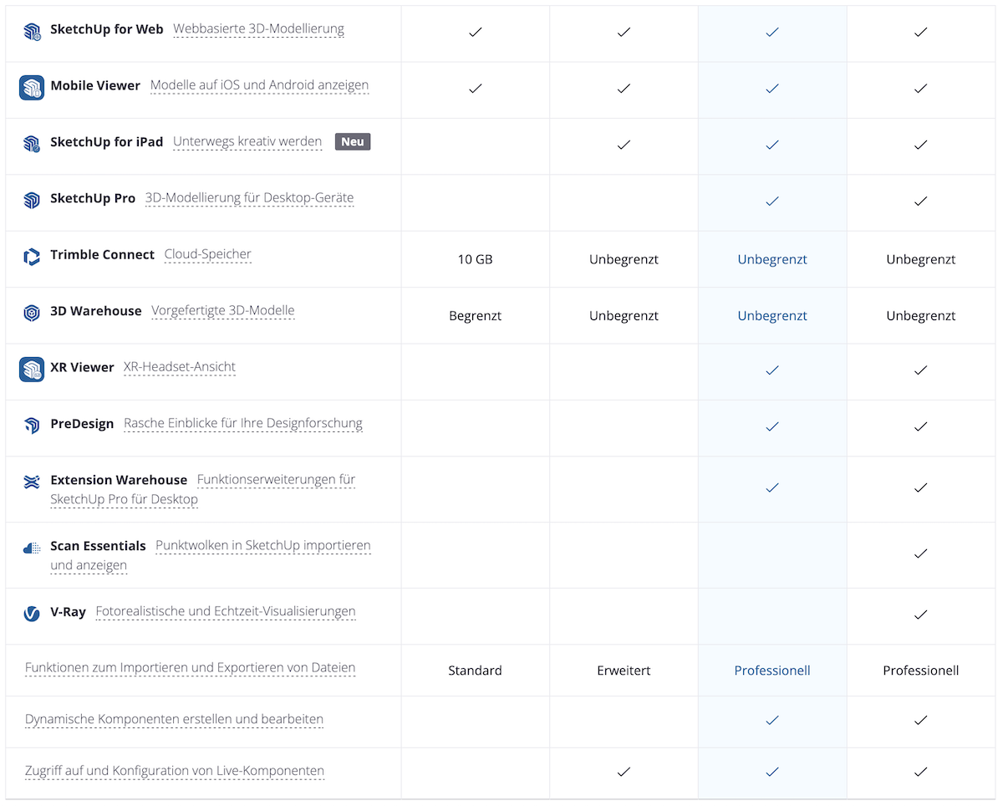Viewport: 1003px width, 806px height.
Task: Click the blue checkmark in the Extension Warehouse row
Action: coord(772,487)
